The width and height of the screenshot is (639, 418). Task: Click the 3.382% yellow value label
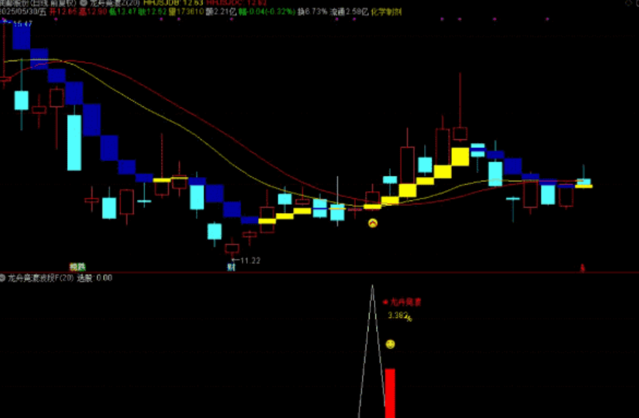pyautogui.click(x=399, y=316)
